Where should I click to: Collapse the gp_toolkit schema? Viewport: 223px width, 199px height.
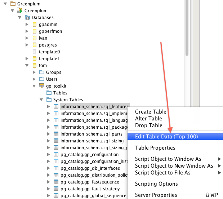(x=34, y=86)
